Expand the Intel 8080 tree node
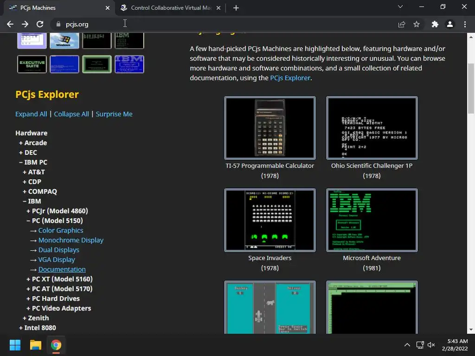 pyautogui.click(x=38, y=328)
